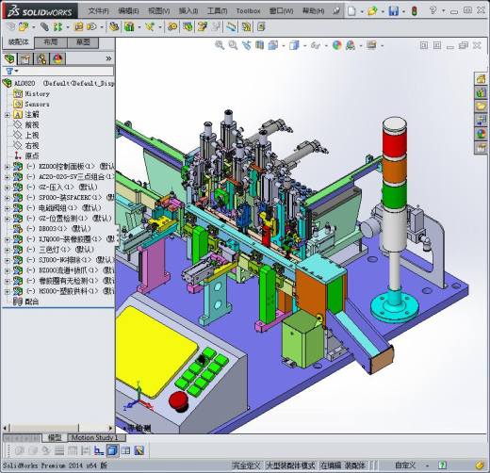Screen dimensions: 490x473
Task: Open the 帮助(H) menu
Action: click(313, 11)
